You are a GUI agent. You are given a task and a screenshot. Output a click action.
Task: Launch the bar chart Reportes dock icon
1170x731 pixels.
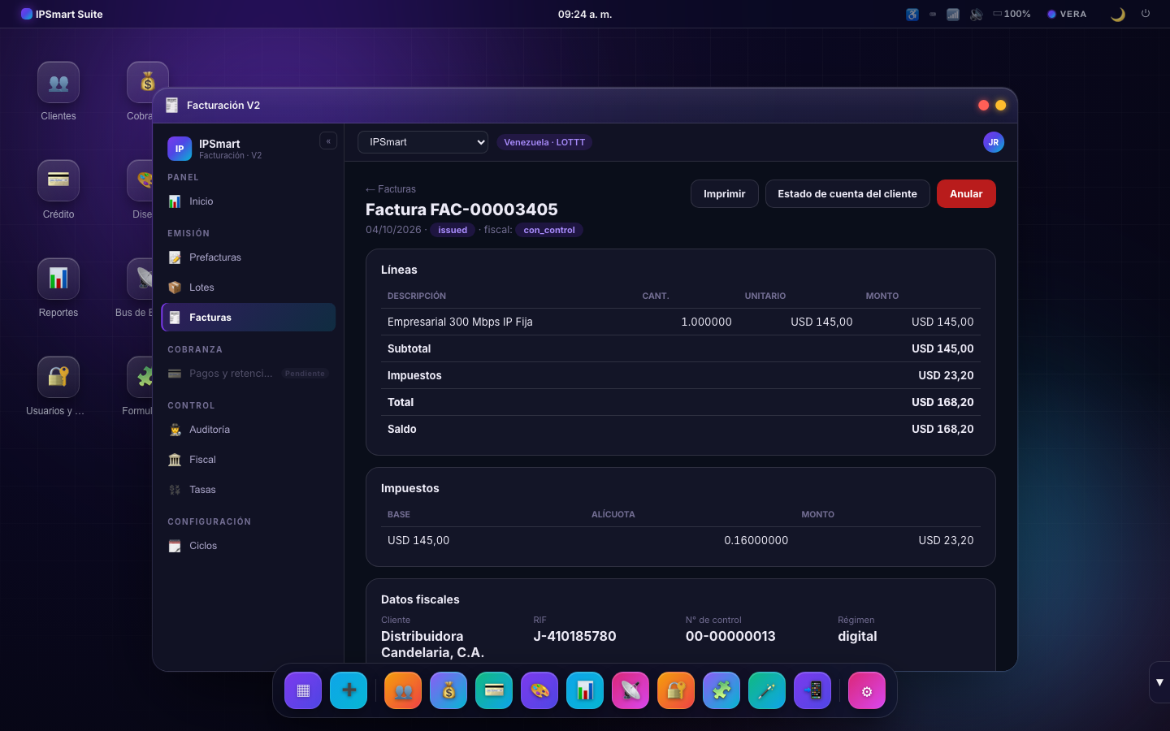[585, 690]
